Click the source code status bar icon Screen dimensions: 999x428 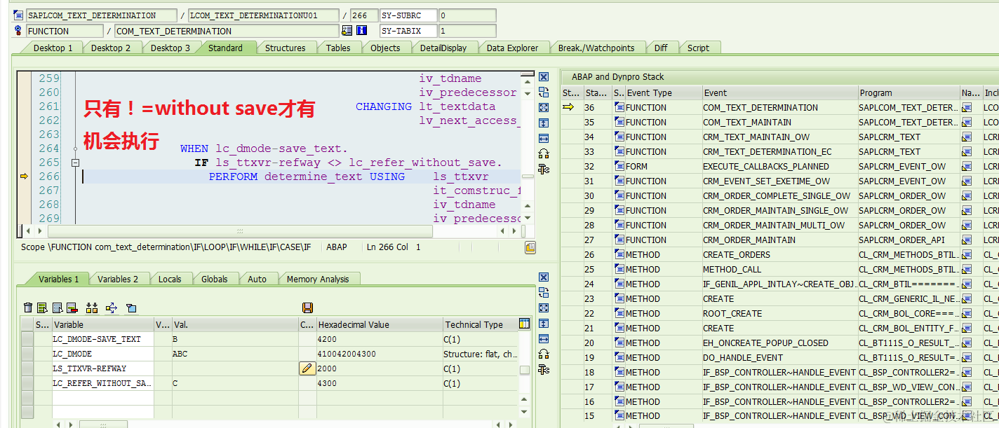(x=530, y=247)
